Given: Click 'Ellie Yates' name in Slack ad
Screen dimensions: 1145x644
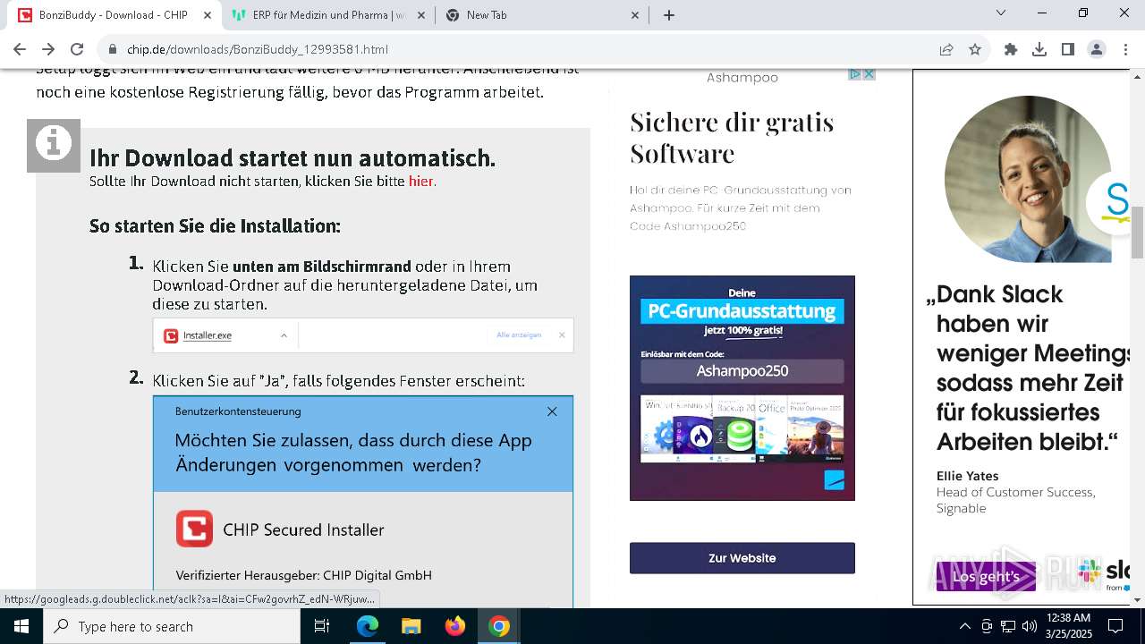Looking at the screenshot, I should [967, 476].
